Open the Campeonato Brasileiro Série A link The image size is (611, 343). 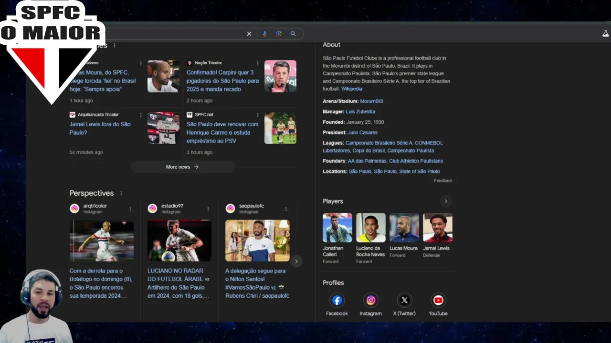point(379,143)
